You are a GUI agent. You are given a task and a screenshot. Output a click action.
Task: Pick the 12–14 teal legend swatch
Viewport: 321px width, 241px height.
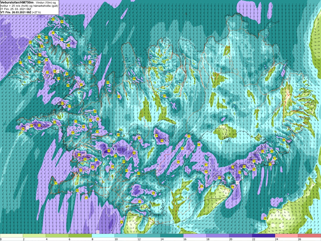(x=149, y=236)
